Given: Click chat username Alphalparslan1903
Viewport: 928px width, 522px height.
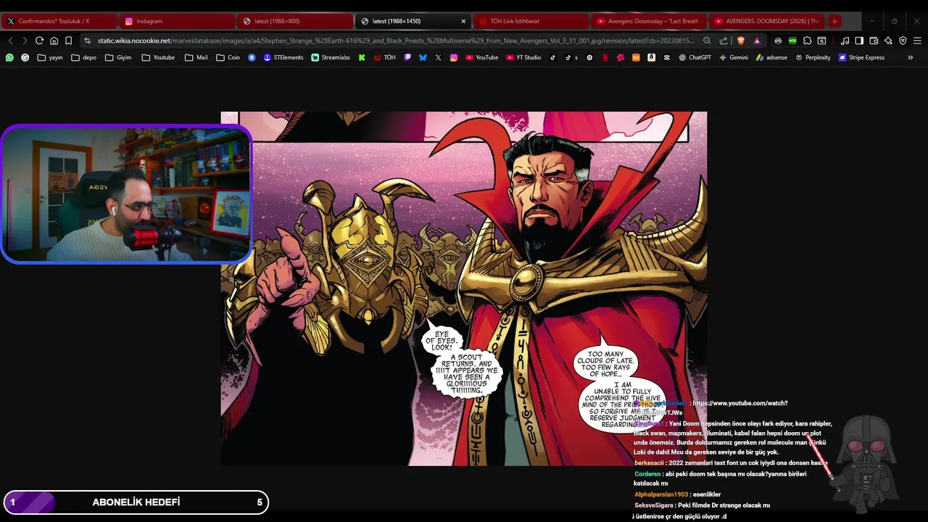Looking at the screenshot, I should (661, 494).
